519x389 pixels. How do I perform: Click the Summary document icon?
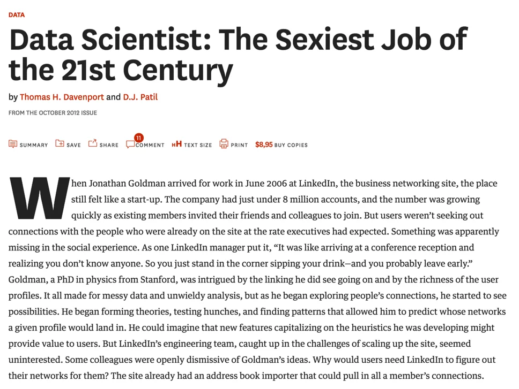coord(13,144)
